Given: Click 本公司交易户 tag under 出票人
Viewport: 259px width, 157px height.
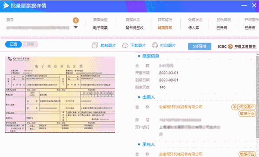Looking at the screenshot, I should [243, 107].
